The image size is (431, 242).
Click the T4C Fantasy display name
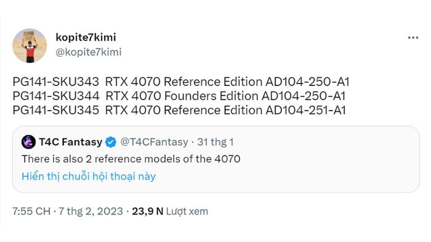tap(71, 142)
